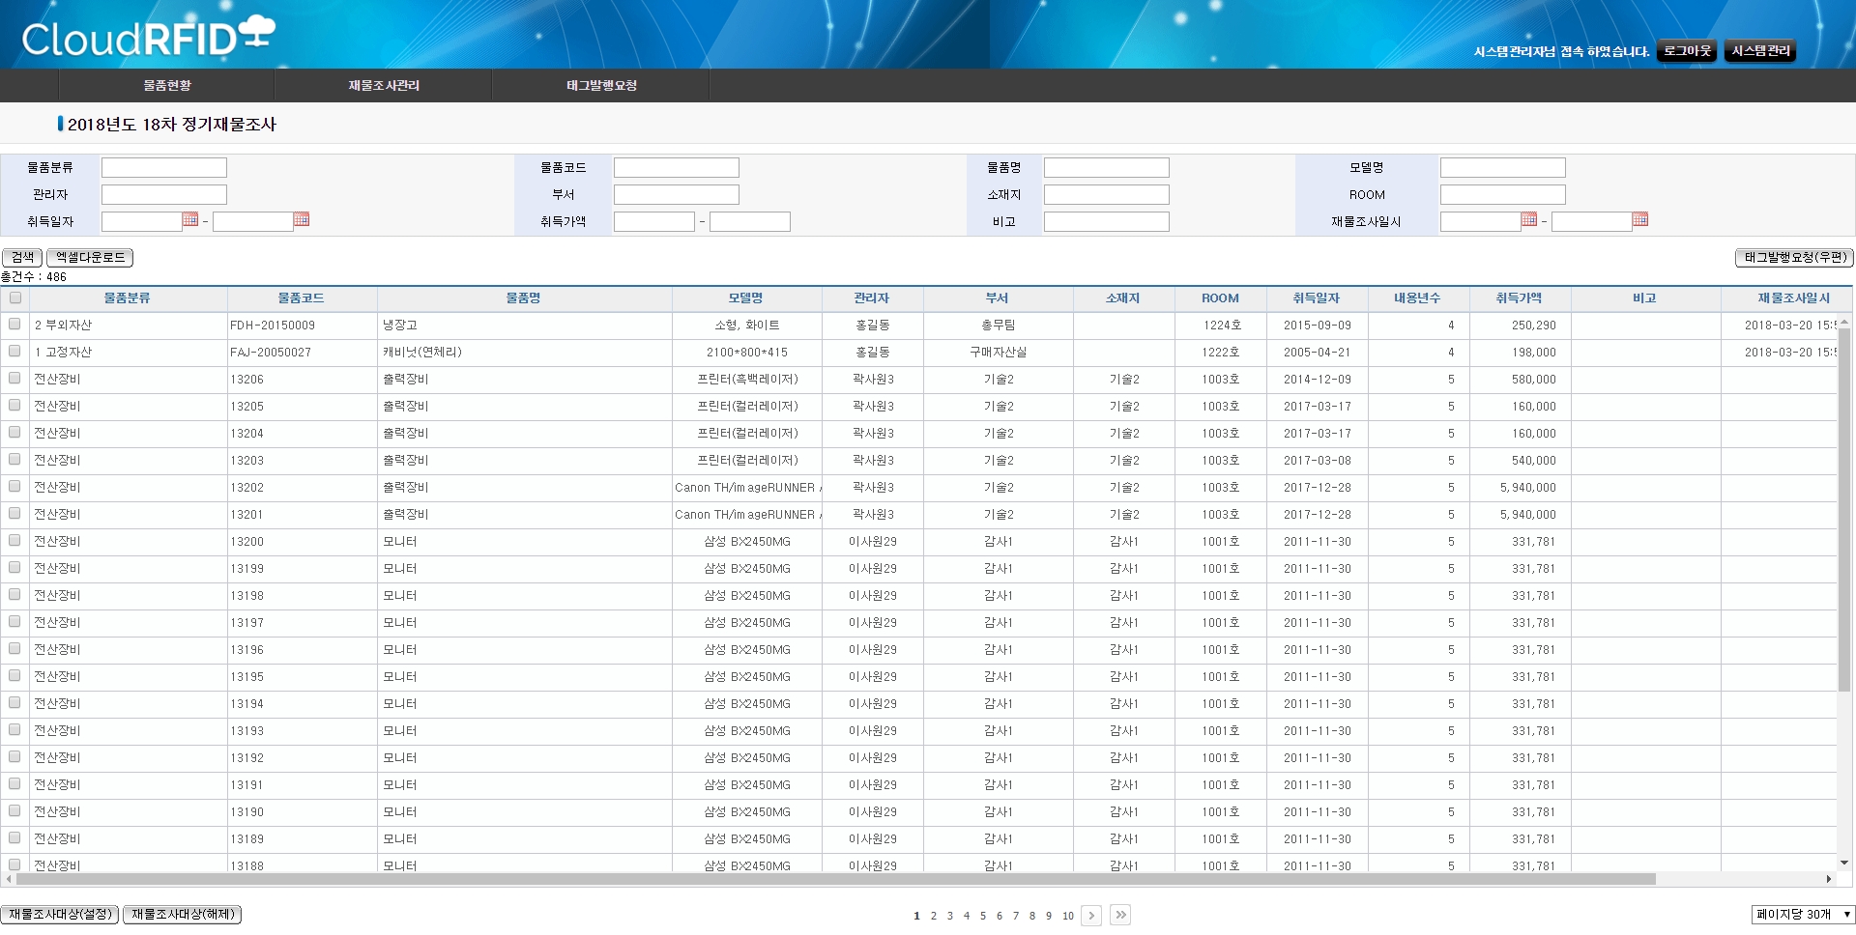Toggle the select-all header checkbox
The height and width of the screenshot is (935, 1856).
click(x=15, y=297)
